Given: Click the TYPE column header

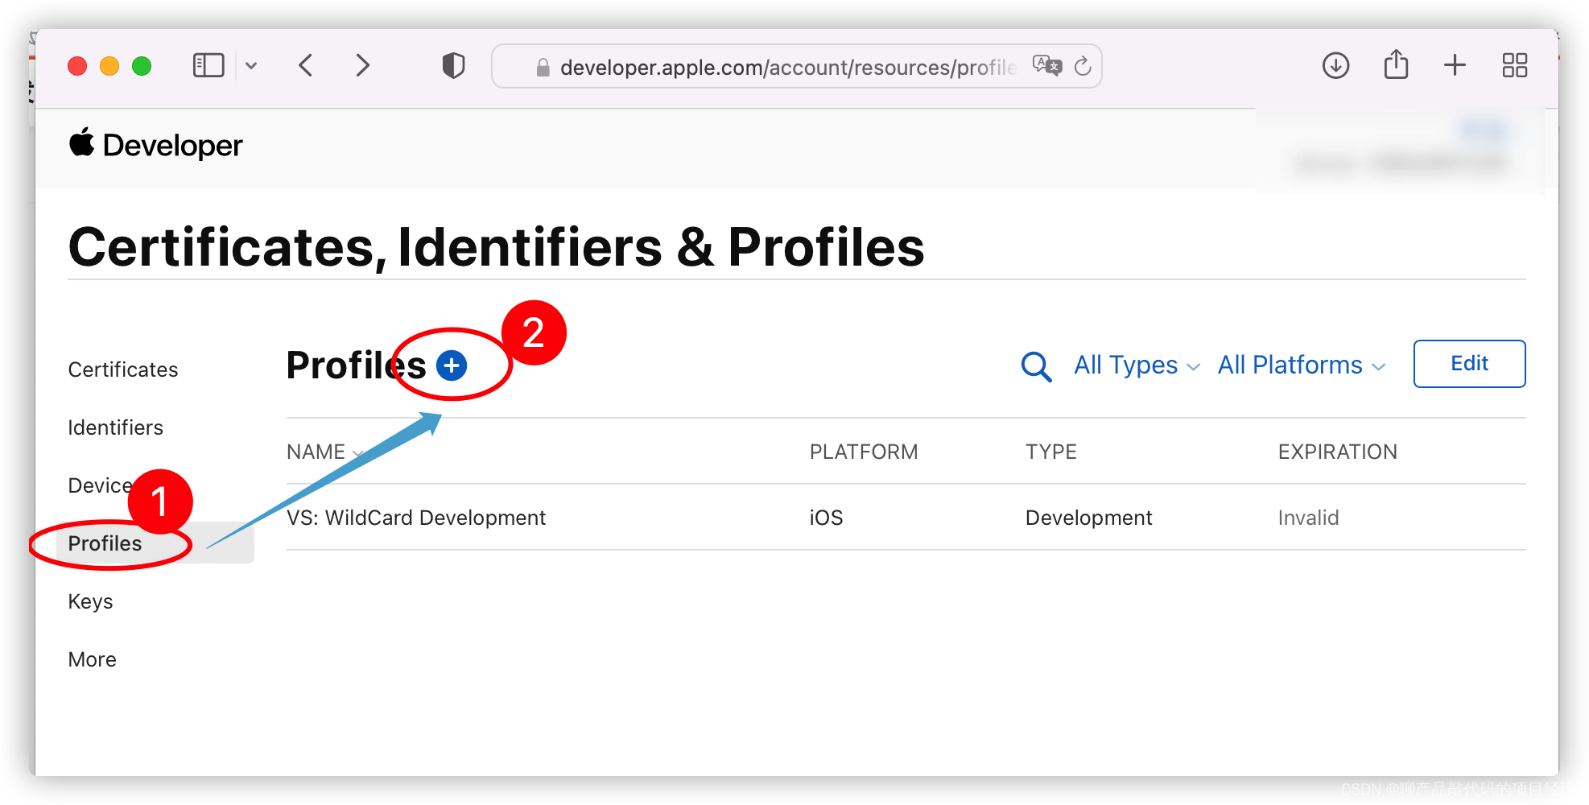Looking at the screenshot, I should coord(1050,452).
